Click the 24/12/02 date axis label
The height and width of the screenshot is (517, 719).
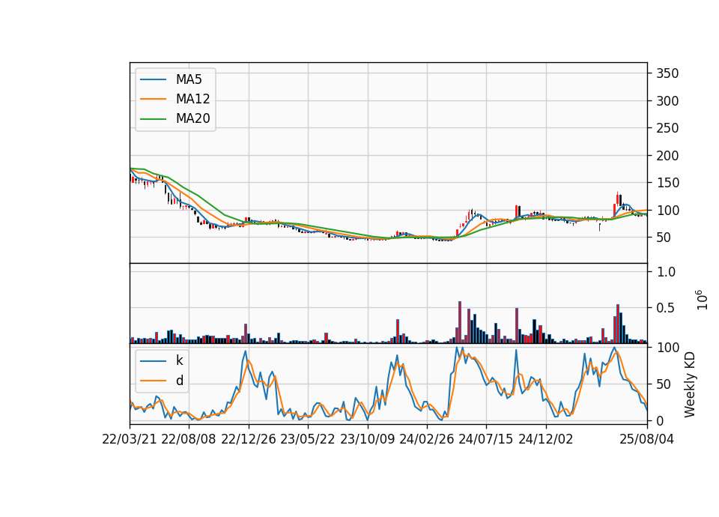[x=546, y=439]
